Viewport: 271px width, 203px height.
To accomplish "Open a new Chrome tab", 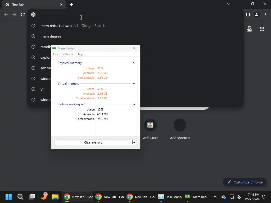I will [x=71, y=4].
